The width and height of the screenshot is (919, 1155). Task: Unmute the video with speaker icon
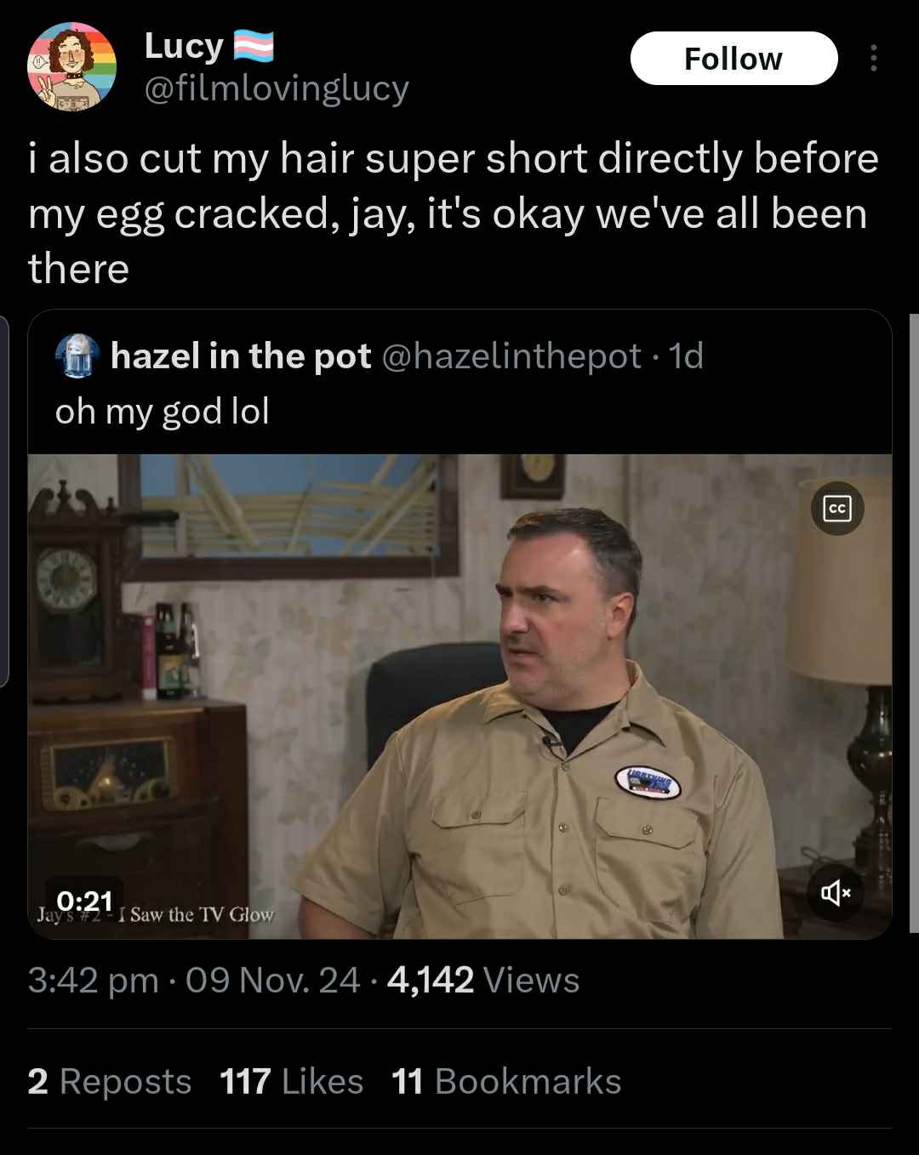[835, 892]
